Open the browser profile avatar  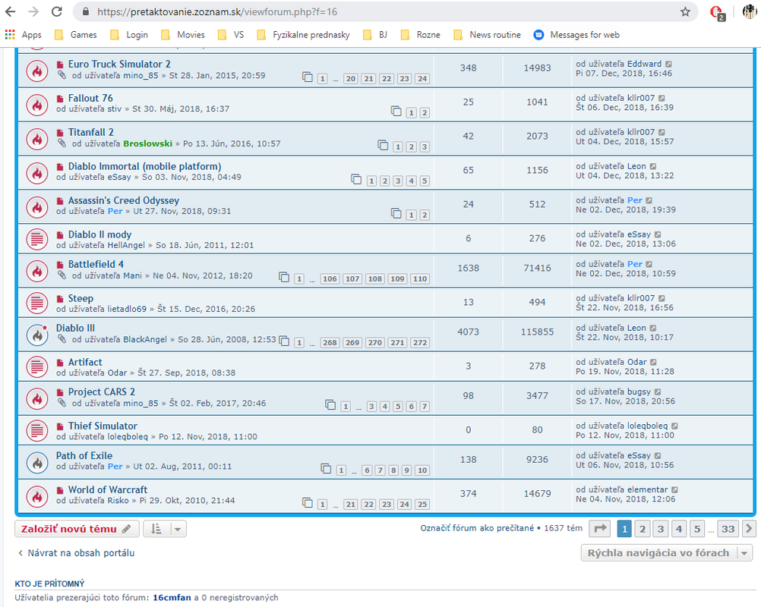pos(750,11)
